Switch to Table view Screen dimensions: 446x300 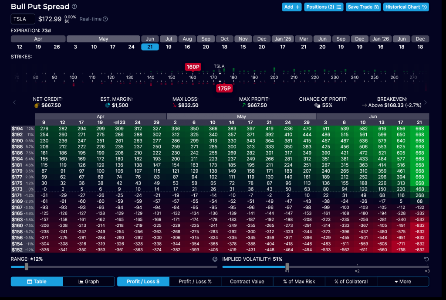tap(37, 282)
